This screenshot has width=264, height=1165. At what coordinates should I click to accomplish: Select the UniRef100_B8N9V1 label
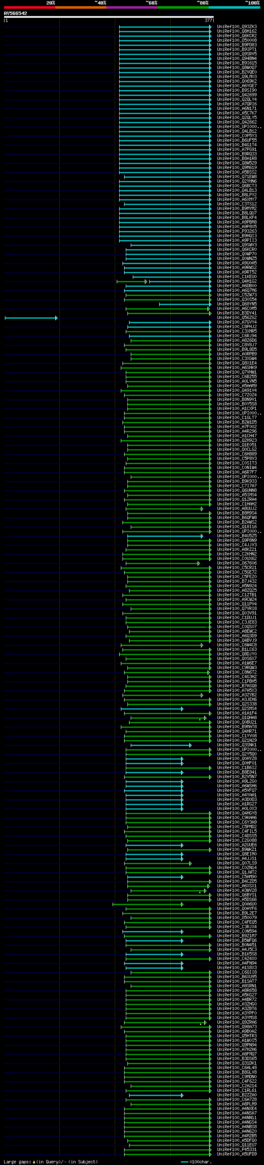(x=237, y=399)
